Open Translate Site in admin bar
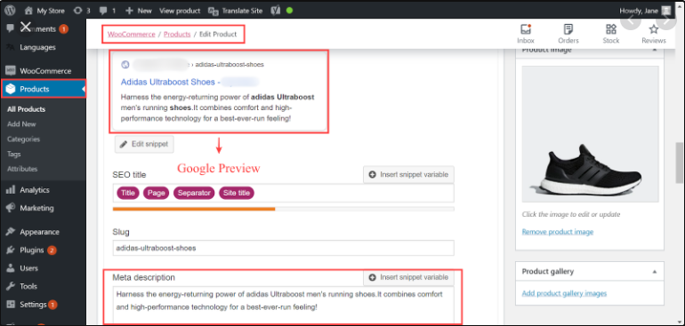This screenshot has height=326, width=685. [236, 11]
